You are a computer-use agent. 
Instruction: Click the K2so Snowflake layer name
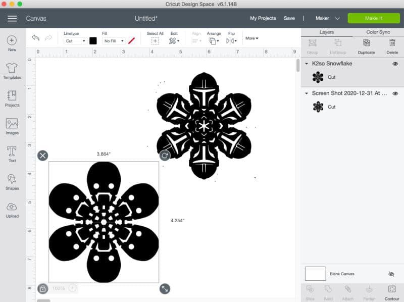[x=332, y=64]
